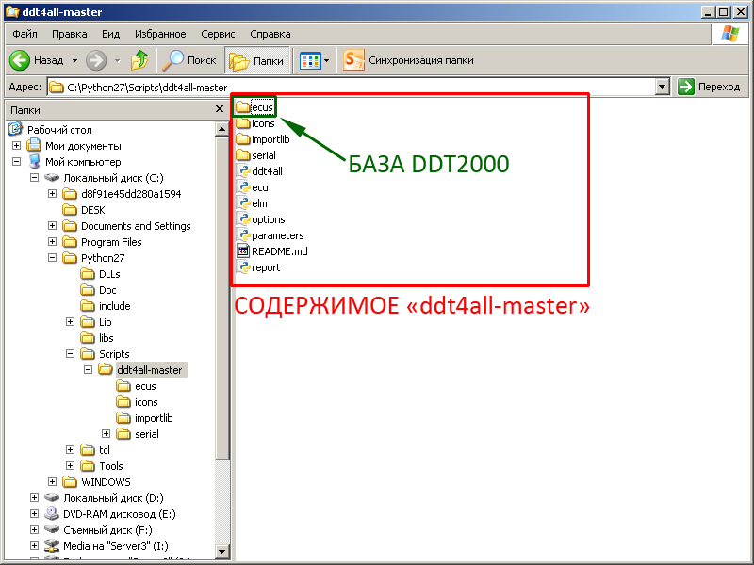The width and height of the screenshot is (754, 565).
Task: Open Поиск search in toolbar
Action: tap(189, 60)
